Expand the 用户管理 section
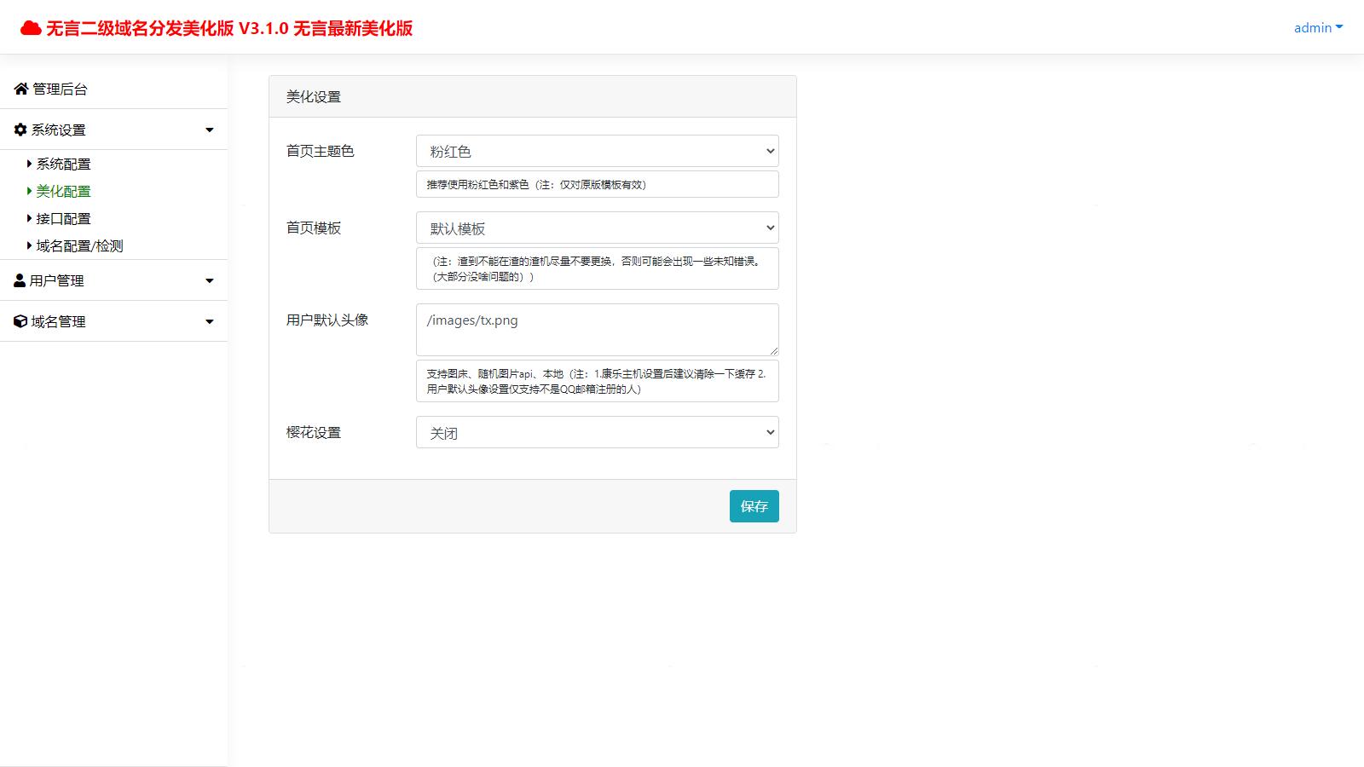The image size is (1364, 767). (x=208, y=280)
